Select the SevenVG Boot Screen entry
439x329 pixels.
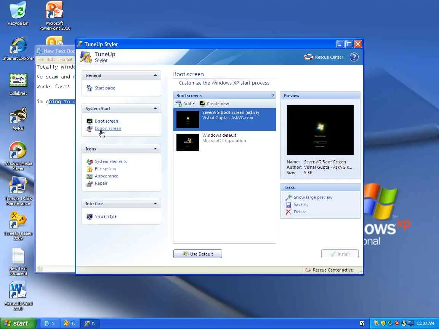tap(224, 120)
